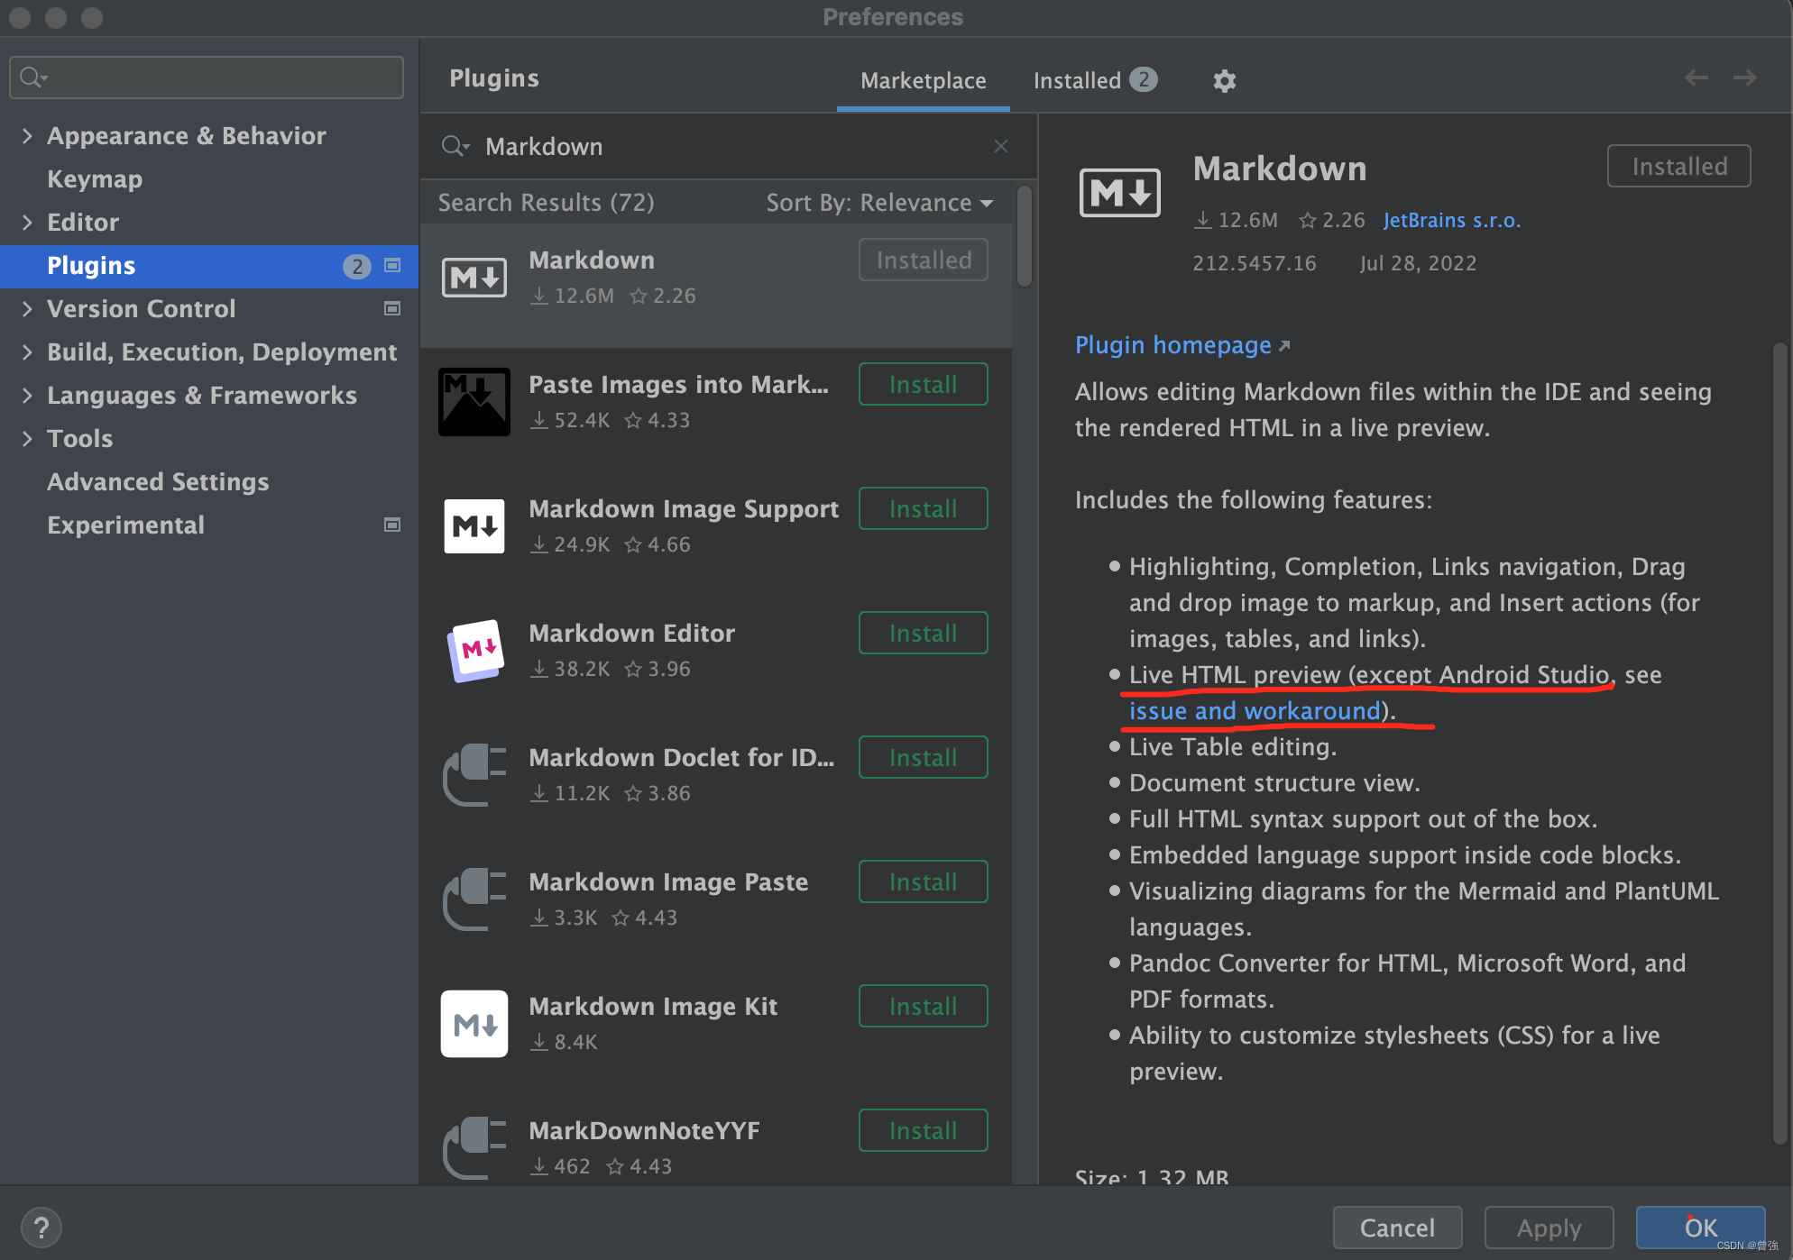Open the Plugin homepage link
1793x1260 pixels.
(1172, 344)
